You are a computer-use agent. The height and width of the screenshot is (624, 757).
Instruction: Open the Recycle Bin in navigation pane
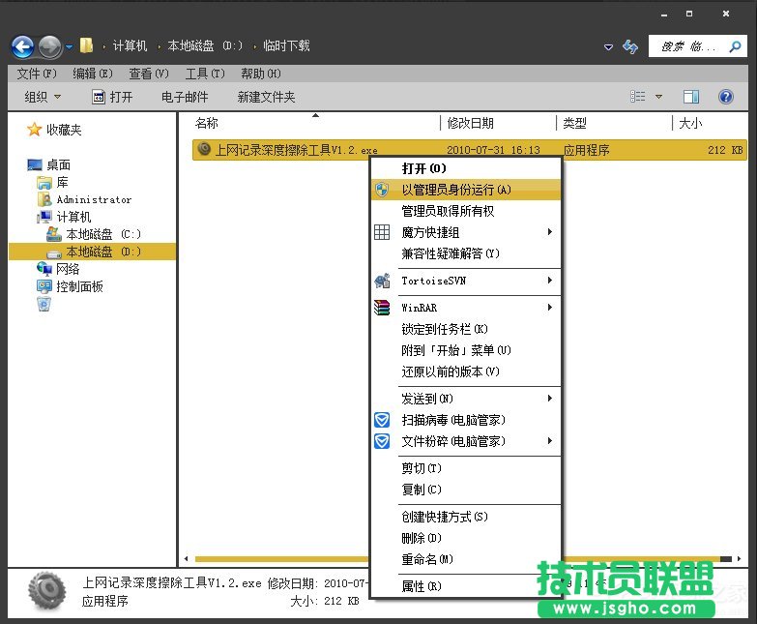[x=44, y=305]
